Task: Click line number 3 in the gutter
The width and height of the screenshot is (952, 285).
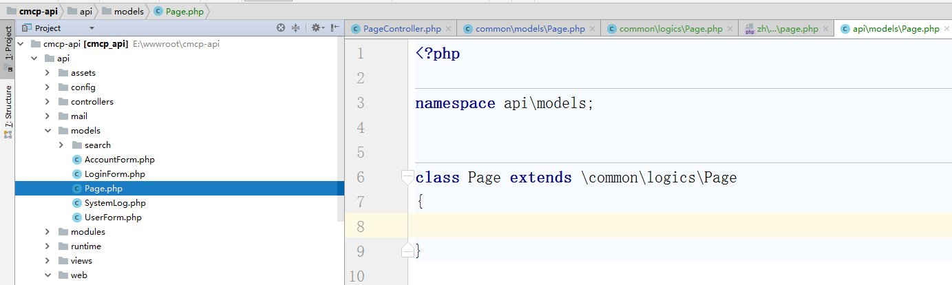Action: [361, 103]
